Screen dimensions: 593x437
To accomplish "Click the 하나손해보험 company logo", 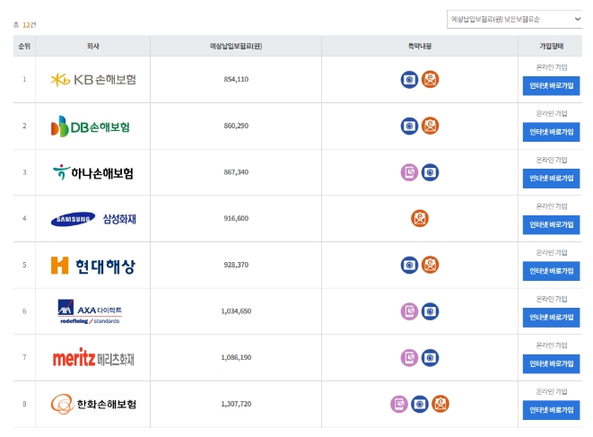I will (x=93, y=172).
